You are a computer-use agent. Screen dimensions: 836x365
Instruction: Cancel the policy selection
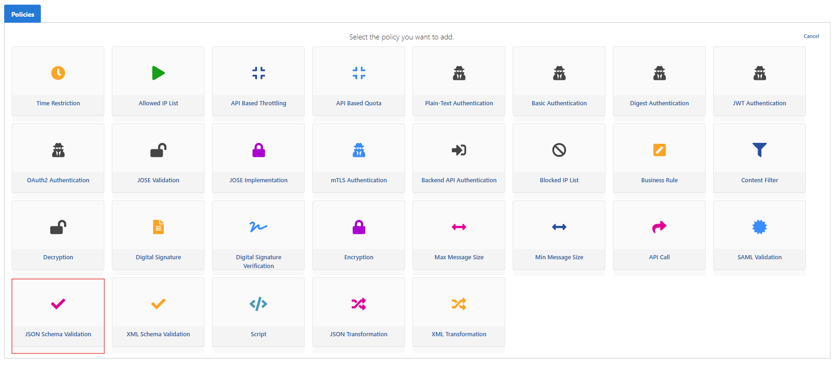[x=811, y=36]
